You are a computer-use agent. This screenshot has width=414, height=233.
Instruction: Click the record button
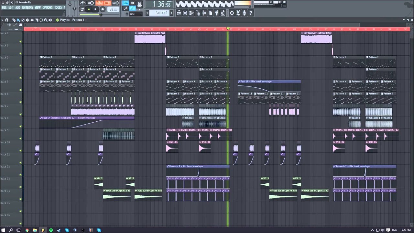[103, 9]
